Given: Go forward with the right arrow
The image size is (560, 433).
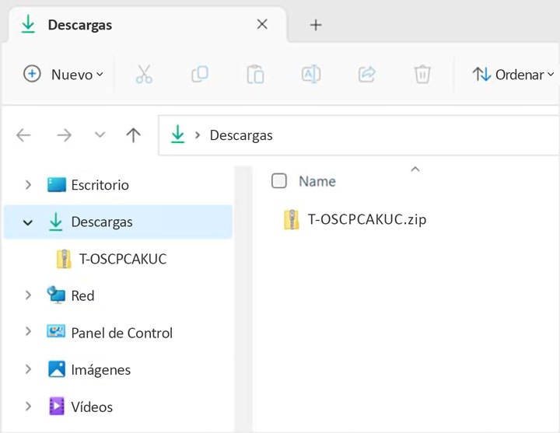Looking at the screenshot, I should pos(64,135).
